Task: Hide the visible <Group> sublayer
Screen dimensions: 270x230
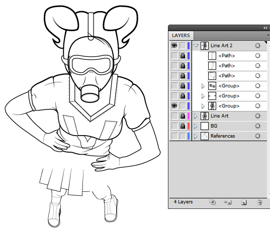Action: click(x=174, y=106)
